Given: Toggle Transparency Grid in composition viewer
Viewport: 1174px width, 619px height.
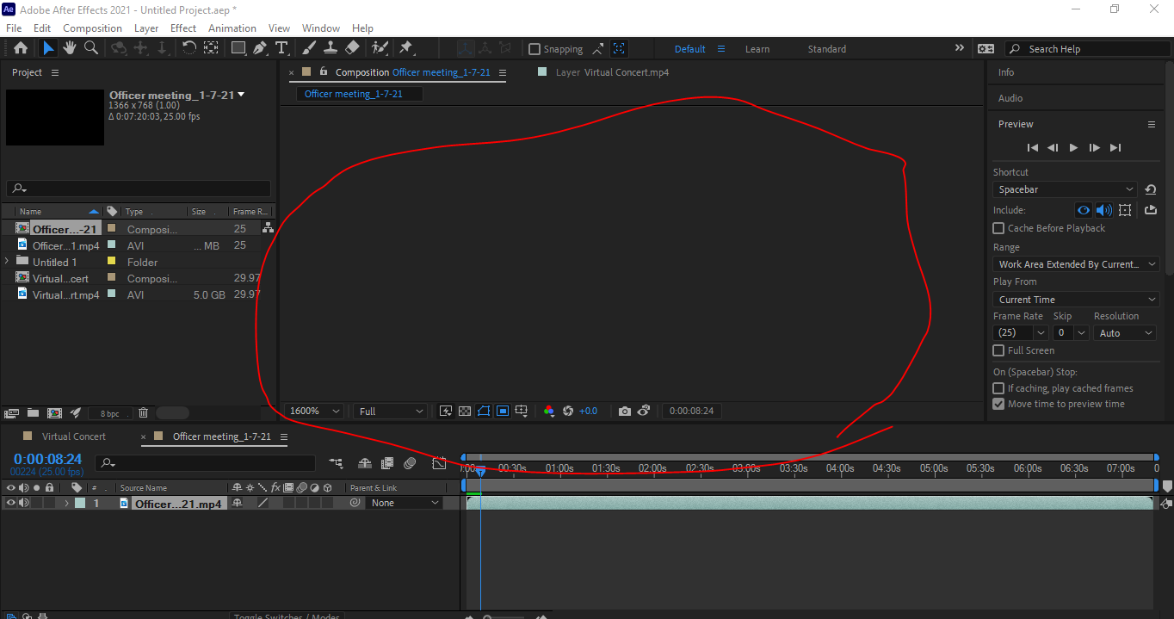Looking at the screenshot, I should click(x=465, y=411).
